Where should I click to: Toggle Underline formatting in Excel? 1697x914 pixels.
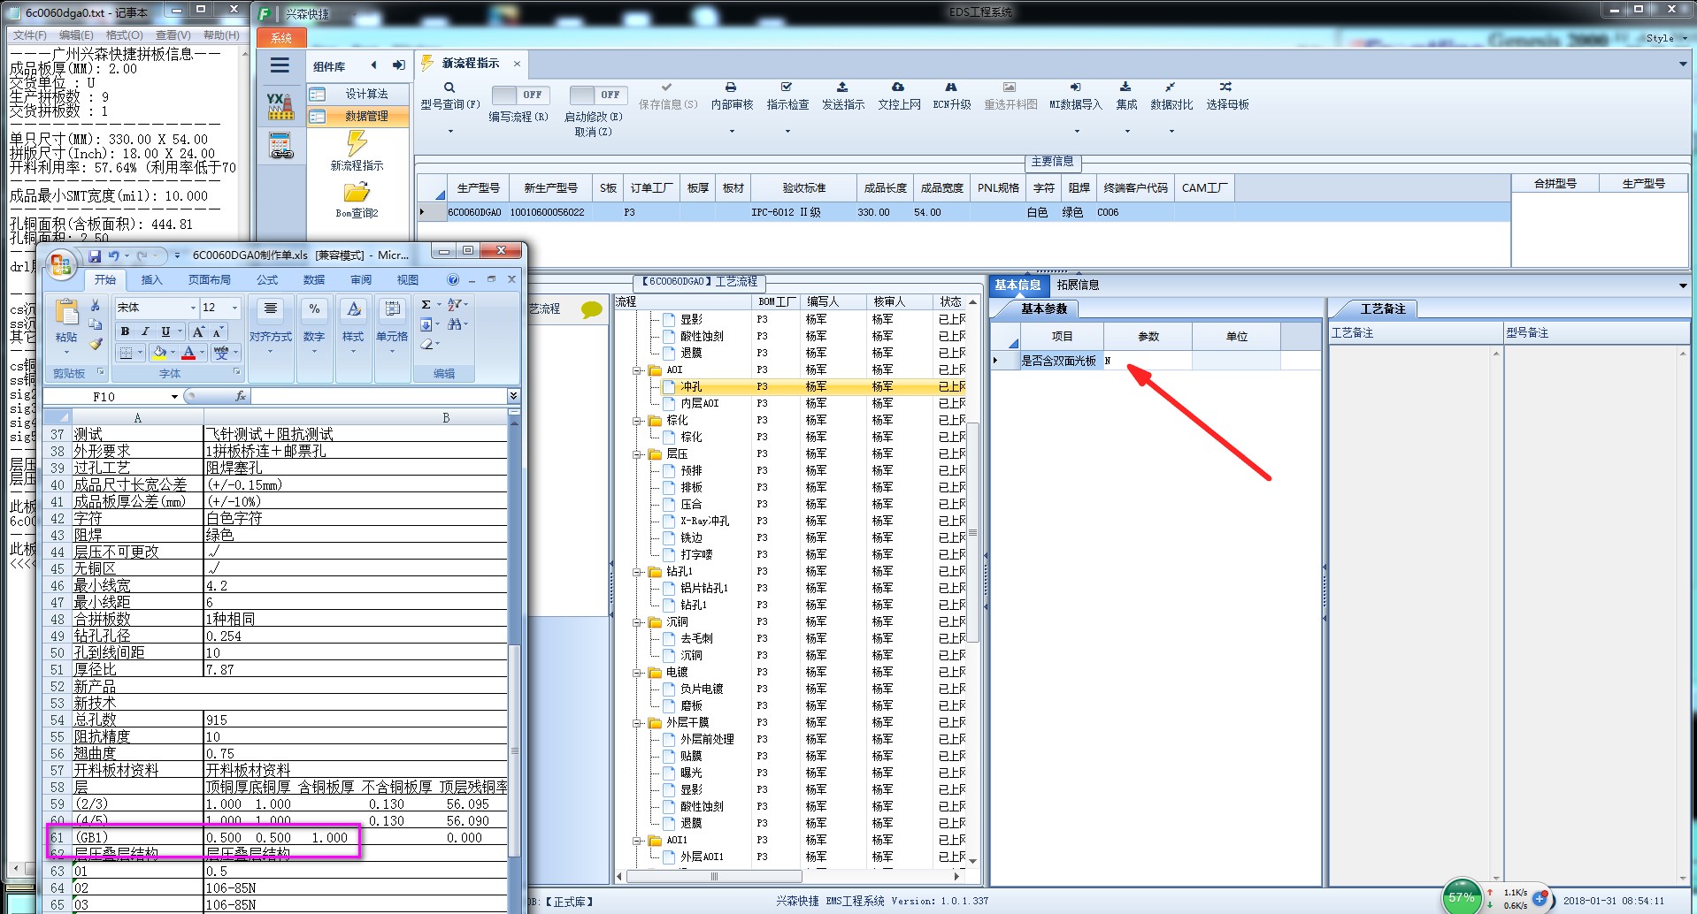click(165, 331)
